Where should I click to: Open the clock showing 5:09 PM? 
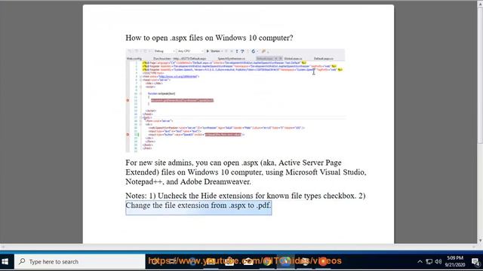[454, 258]
